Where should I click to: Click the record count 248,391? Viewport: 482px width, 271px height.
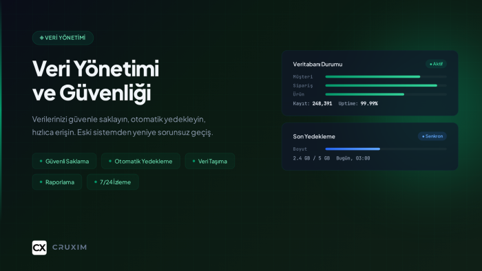322,103
